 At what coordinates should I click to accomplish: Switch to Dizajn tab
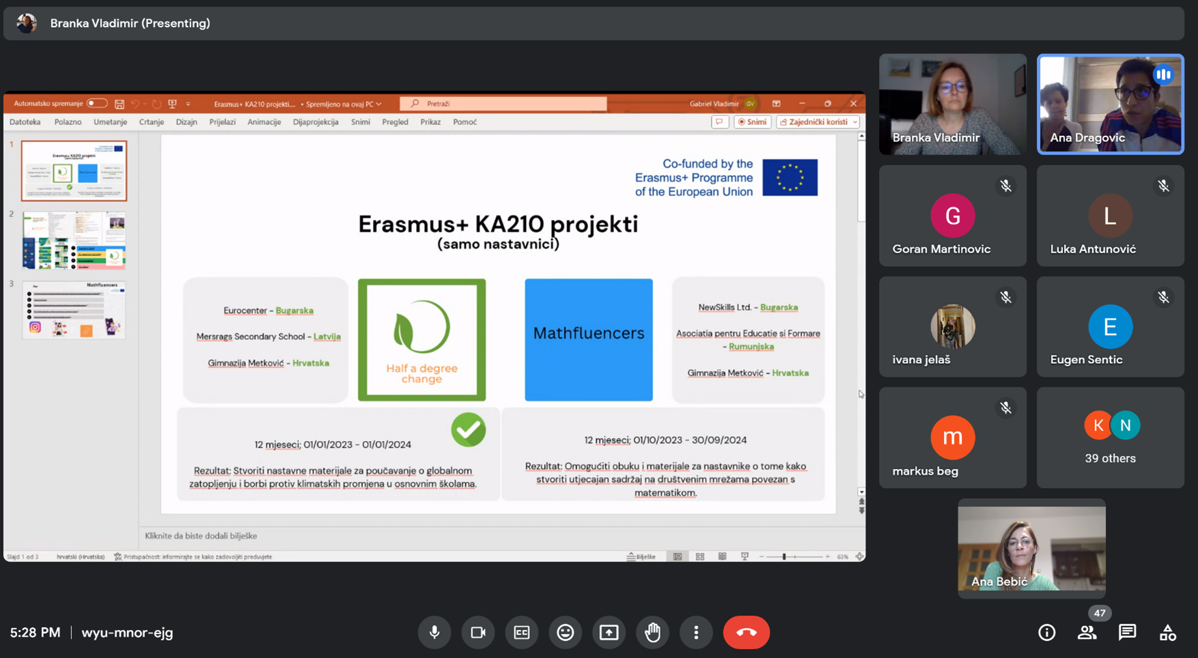click(186, 122)
